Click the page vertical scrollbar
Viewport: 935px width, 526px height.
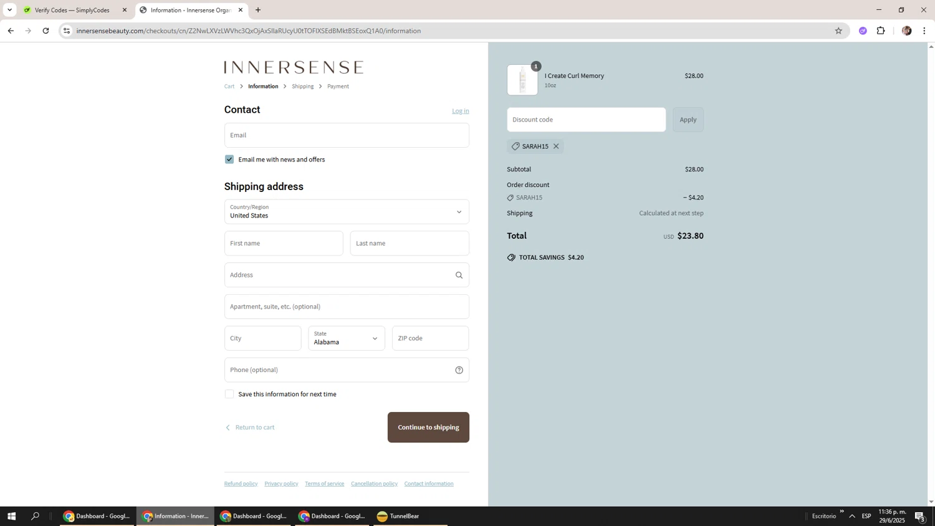click(x=931, y=274)
